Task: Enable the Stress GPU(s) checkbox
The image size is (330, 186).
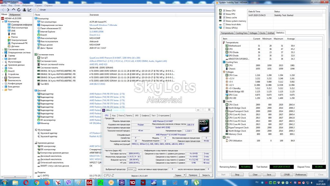Action: click(224, 28)
